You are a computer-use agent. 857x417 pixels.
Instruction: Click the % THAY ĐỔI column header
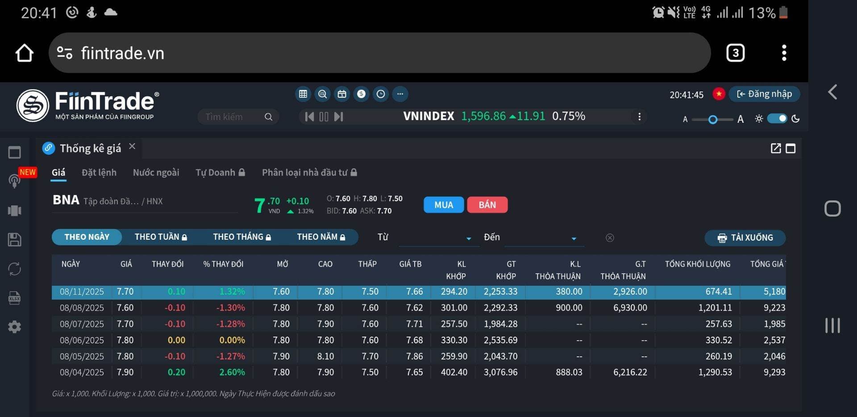pyautogui.click(x=223, y=264)
